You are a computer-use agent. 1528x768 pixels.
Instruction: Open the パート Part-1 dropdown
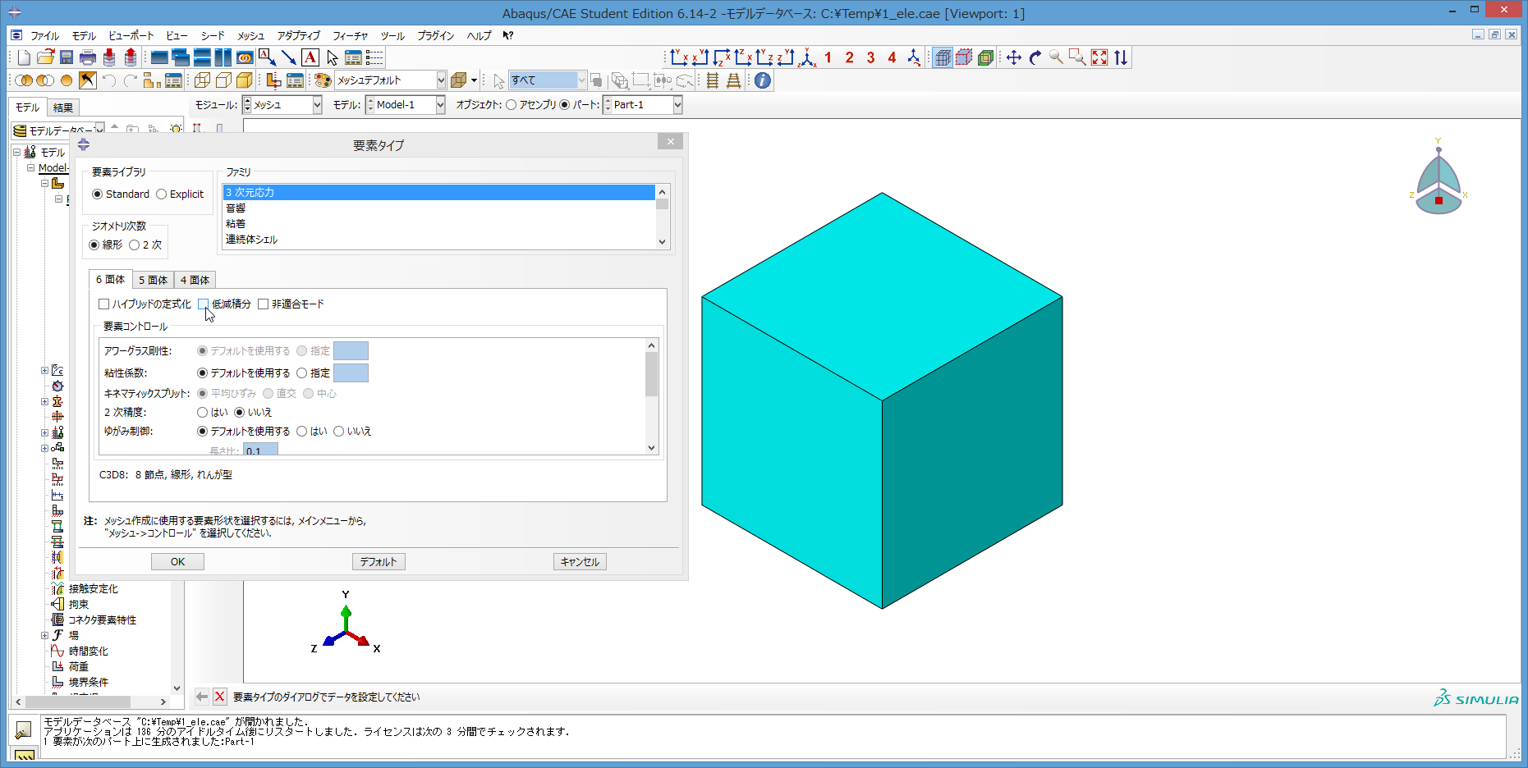(x=677, y=105)
